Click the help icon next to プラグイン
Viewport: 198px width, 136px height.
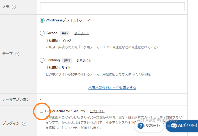24,123
